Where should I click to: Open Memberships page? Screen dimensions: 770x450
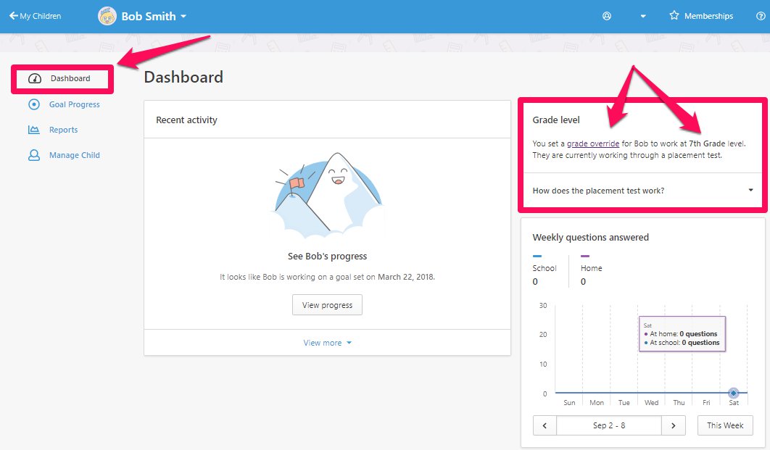click(x=701, y=16)
